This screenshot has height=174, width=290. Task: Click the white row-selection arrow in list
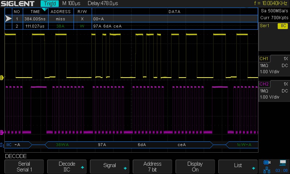tap(8, 19)
